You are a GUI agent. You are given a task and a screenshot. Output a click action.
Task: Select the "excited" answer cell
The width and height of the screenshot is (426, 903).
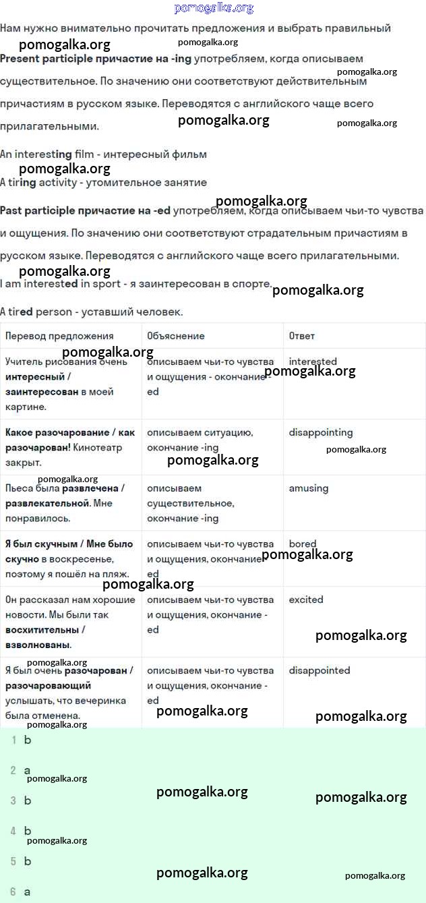tap(306, 600)
